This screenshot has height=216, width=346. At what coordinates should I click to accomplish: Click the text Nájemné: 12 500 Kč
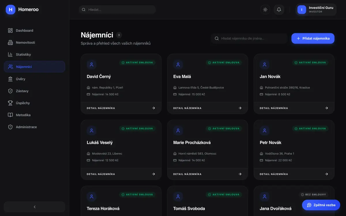pyautogui.click(x=105, y=160)
